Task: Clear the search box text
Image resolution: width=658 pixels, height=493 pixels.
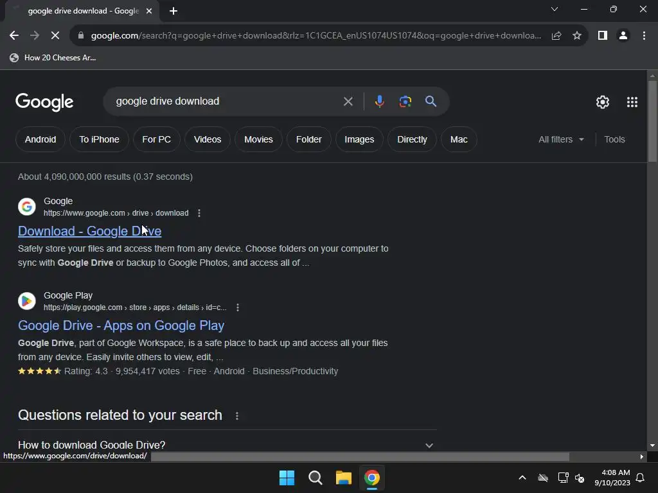Action: tap(348, 101)
